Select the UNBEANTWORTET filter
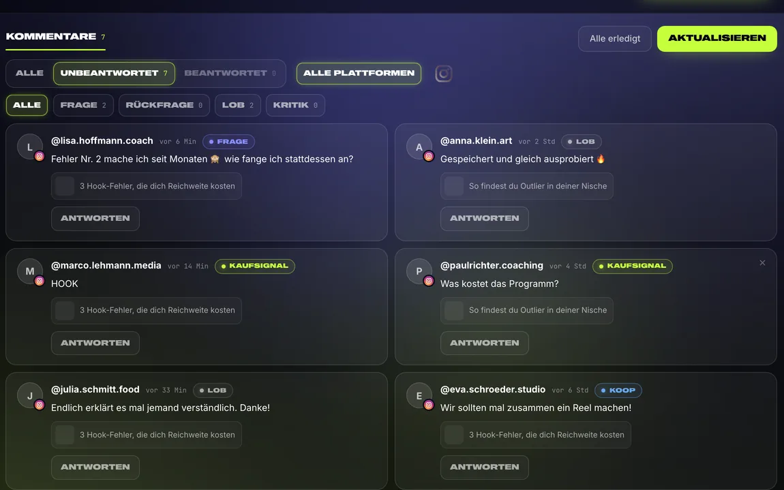784x490 pixels. [114, 73]
